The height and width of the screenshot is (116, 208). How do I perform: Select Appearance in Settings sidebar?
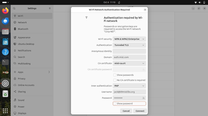pos(32,37)
